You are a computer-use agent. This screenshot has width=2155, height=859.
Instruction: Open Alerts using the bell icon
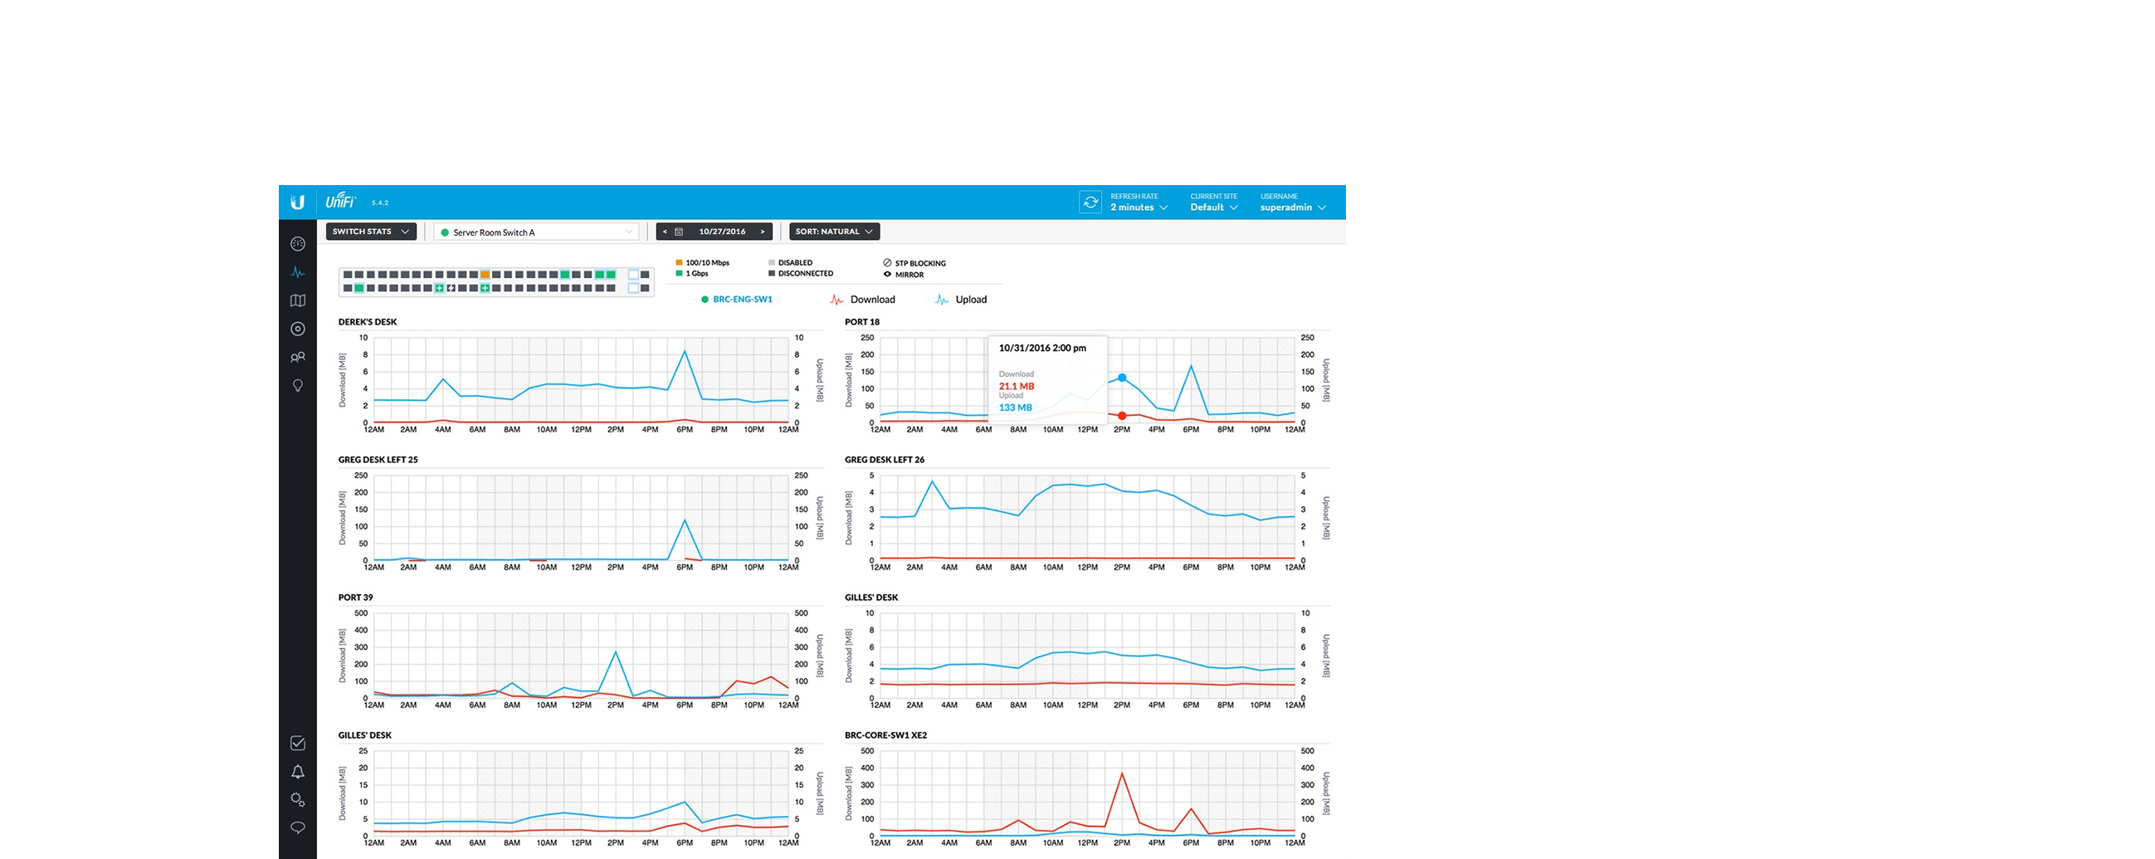(x=297, y=771)
